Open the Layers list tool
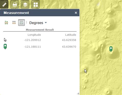Screen dimensions: 122x95 pyautogui.click(x=25, y=4)
